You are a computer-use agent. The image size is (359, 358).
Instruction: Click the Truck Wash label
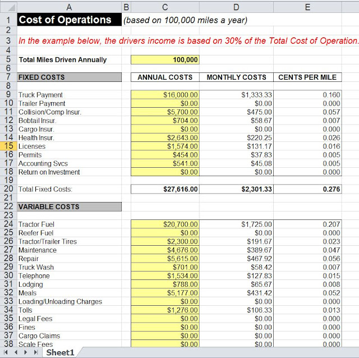point(36,267)
